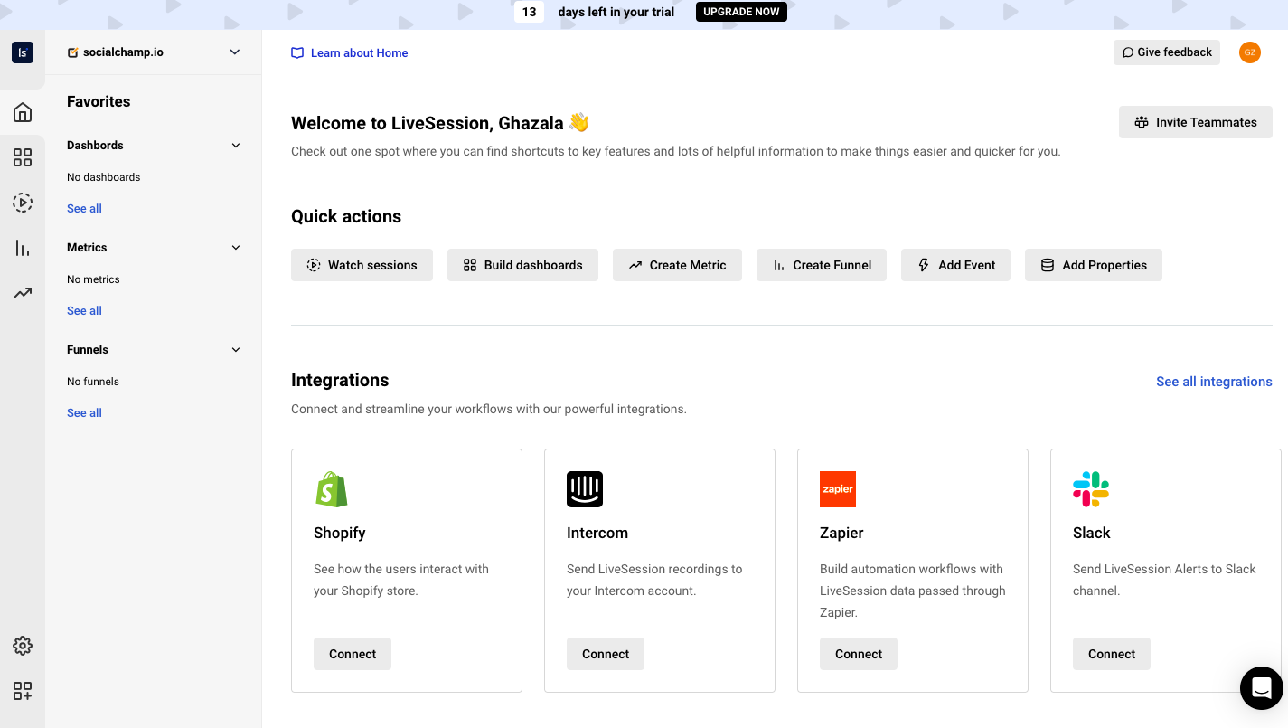Click the LiveSession logo icon
Screen dimensions: 1288x728
tap(23, 52)
